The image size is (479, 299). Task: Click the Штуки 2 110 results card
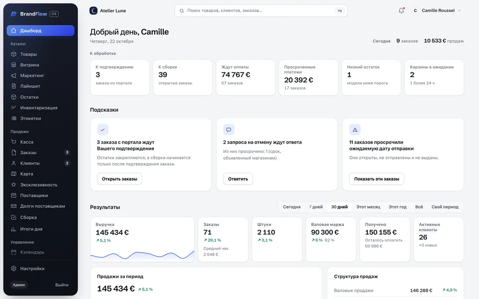(x=277, y=240)
